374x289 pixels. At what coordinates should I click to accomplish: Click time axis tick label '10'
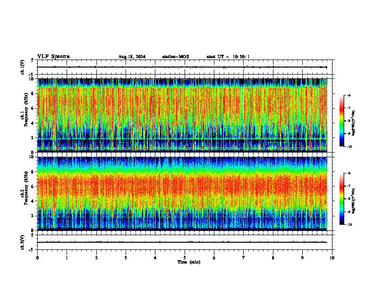pos(332,258)
